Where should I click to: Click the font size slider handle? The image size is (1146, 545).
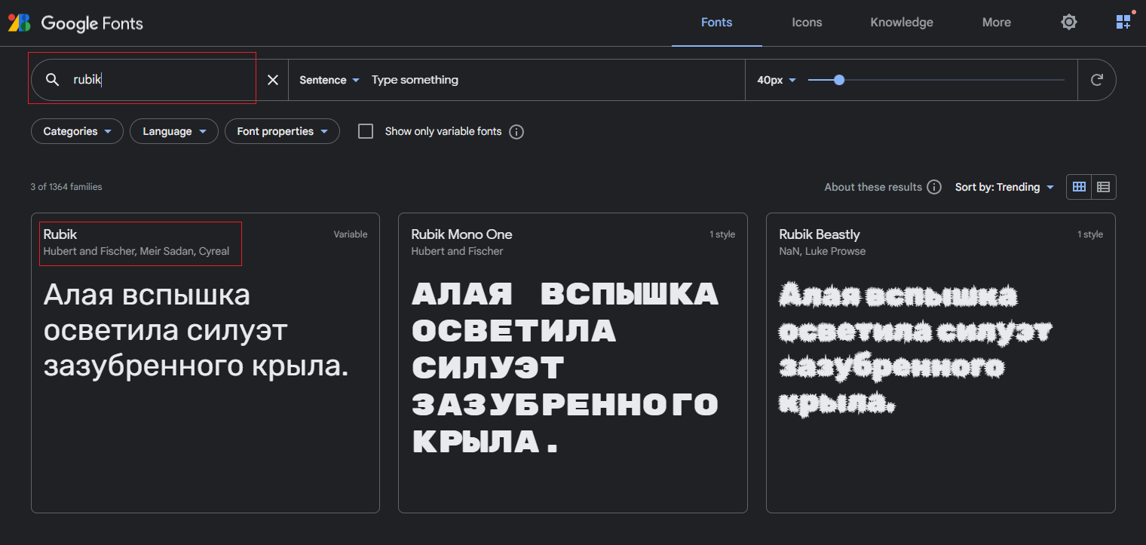point(839,80)
